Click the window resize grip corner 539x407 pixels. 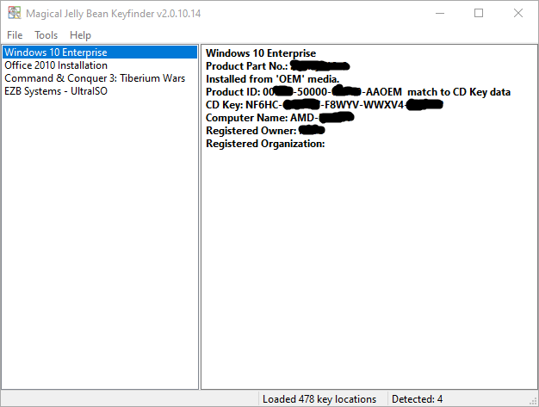(534, 402)
